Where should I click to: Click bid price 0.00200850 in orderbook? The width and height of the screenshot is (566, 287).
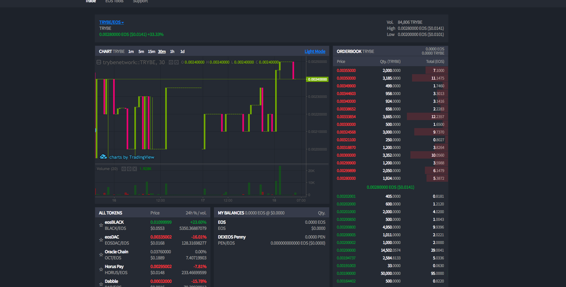pos(346,220)
